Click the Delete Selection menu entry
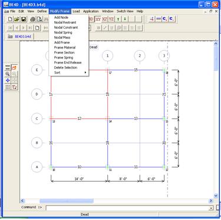This screenshot has width=221, height=220. coord(65,67)
